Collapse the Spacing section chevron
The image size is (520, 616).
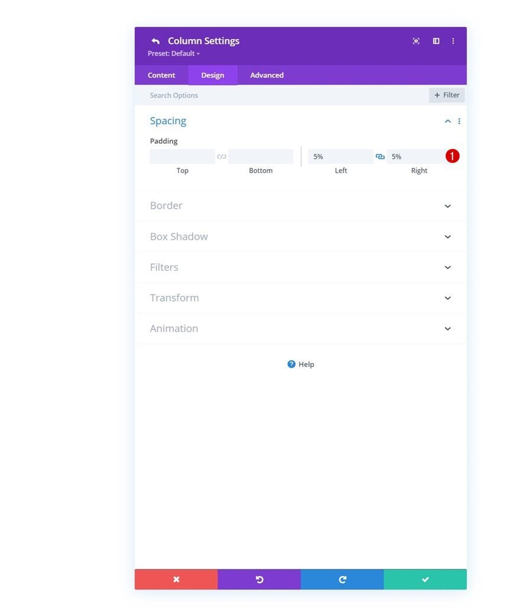pyautogui.click(x=448, y=121)
